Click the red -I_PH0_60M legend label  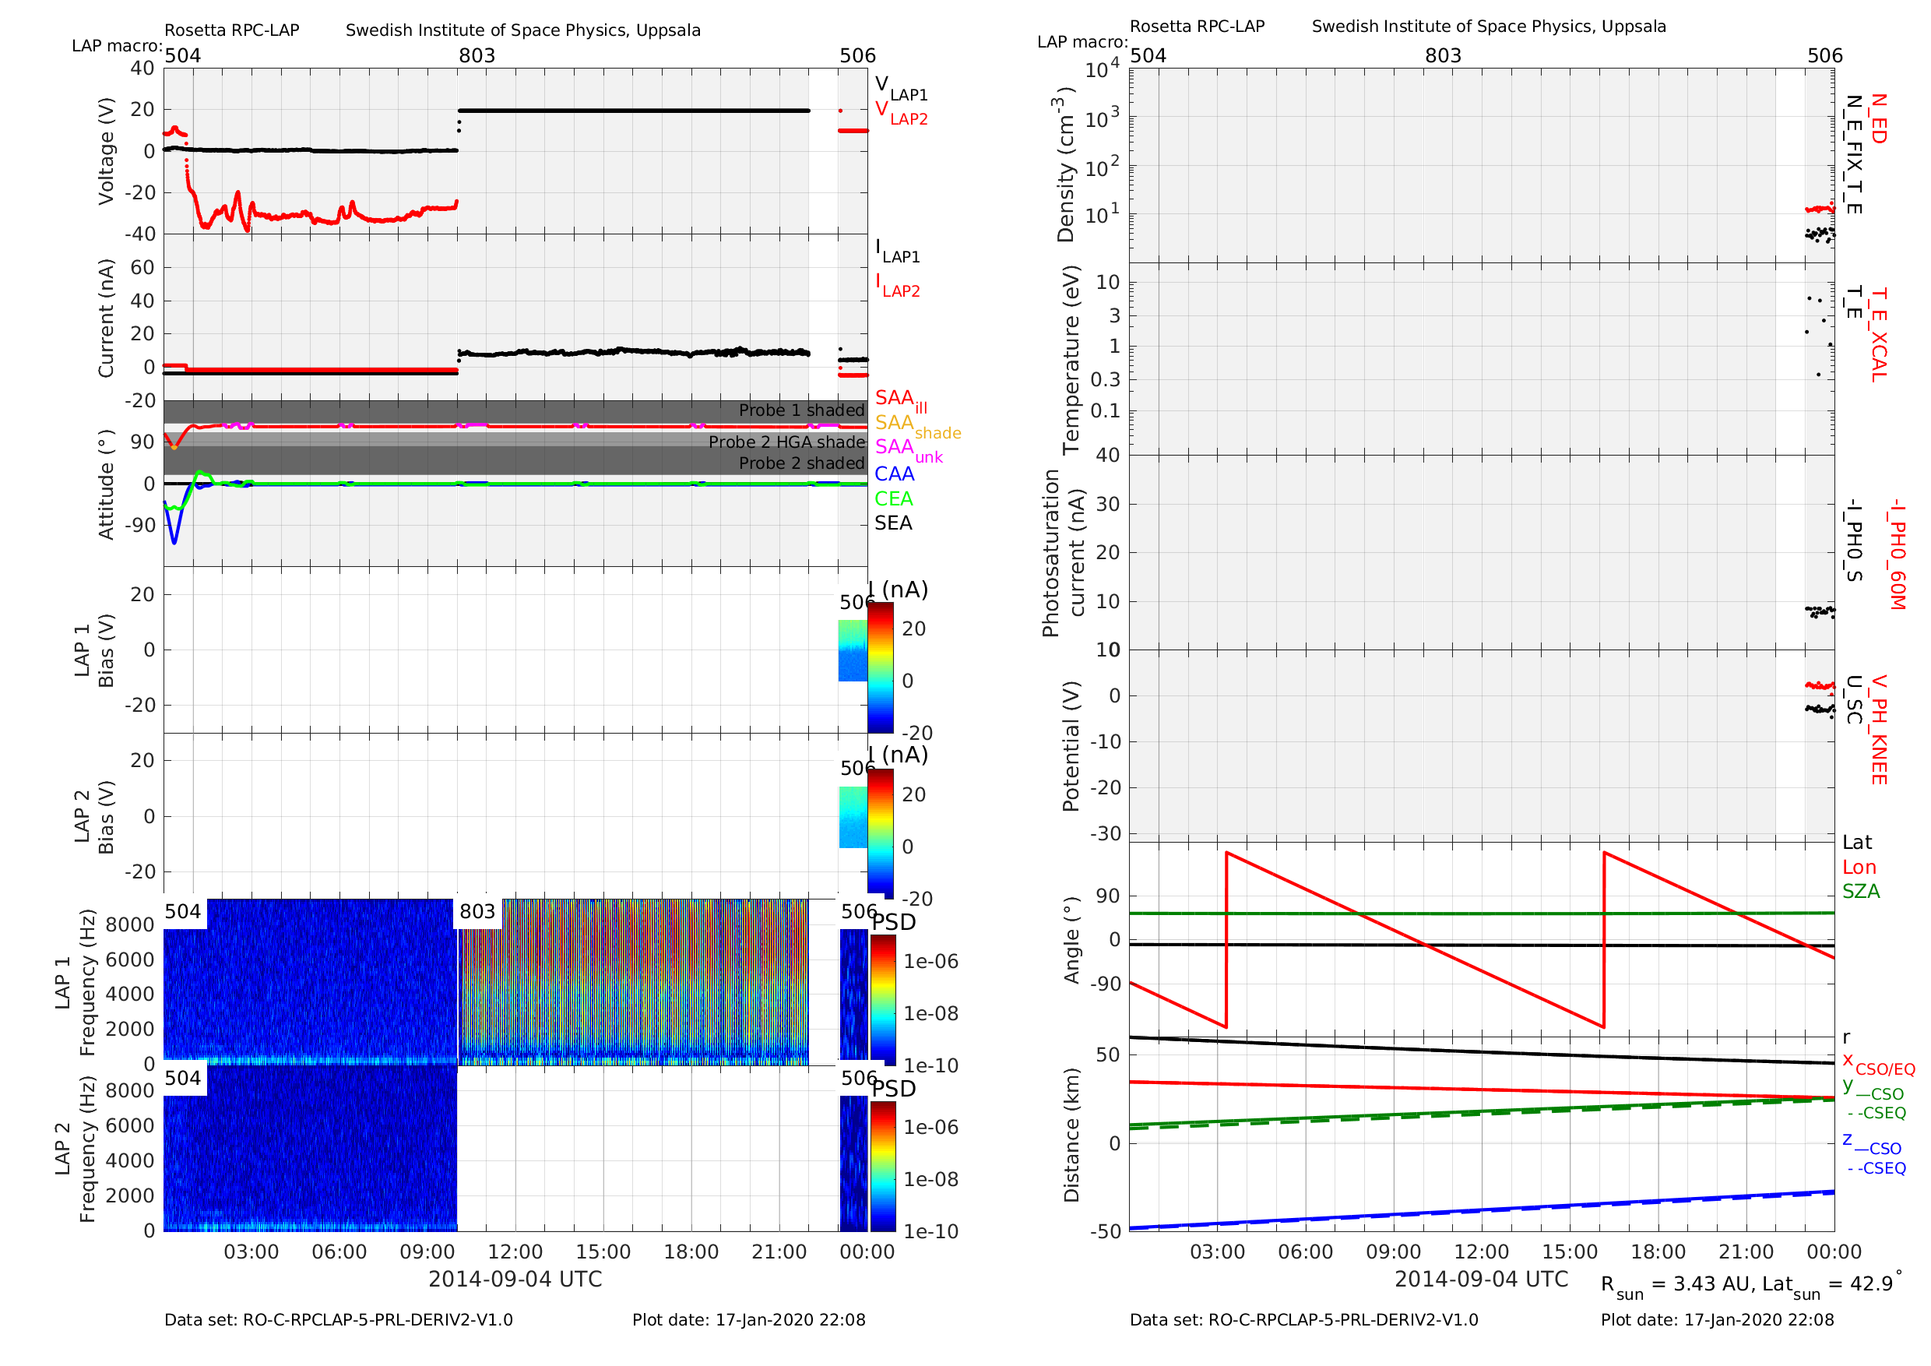click(1896, 554)
